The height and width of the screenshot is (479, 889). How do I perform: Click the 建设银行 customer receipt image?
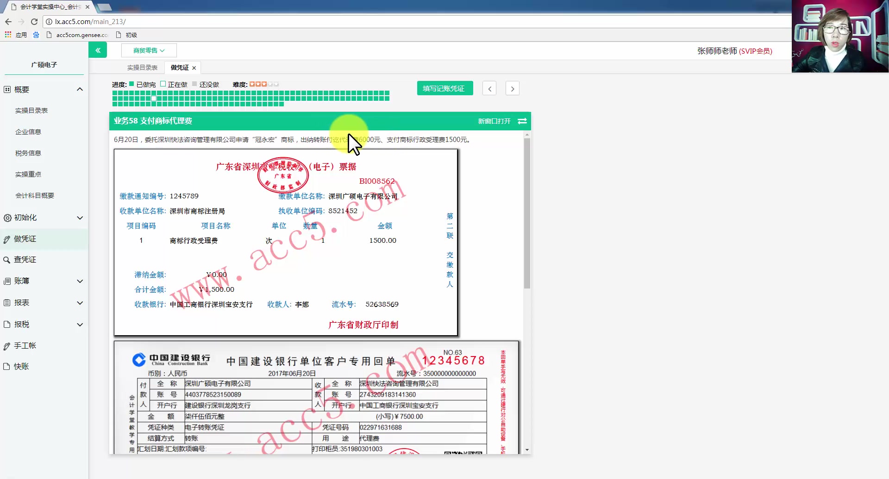(x=316, y=398)
